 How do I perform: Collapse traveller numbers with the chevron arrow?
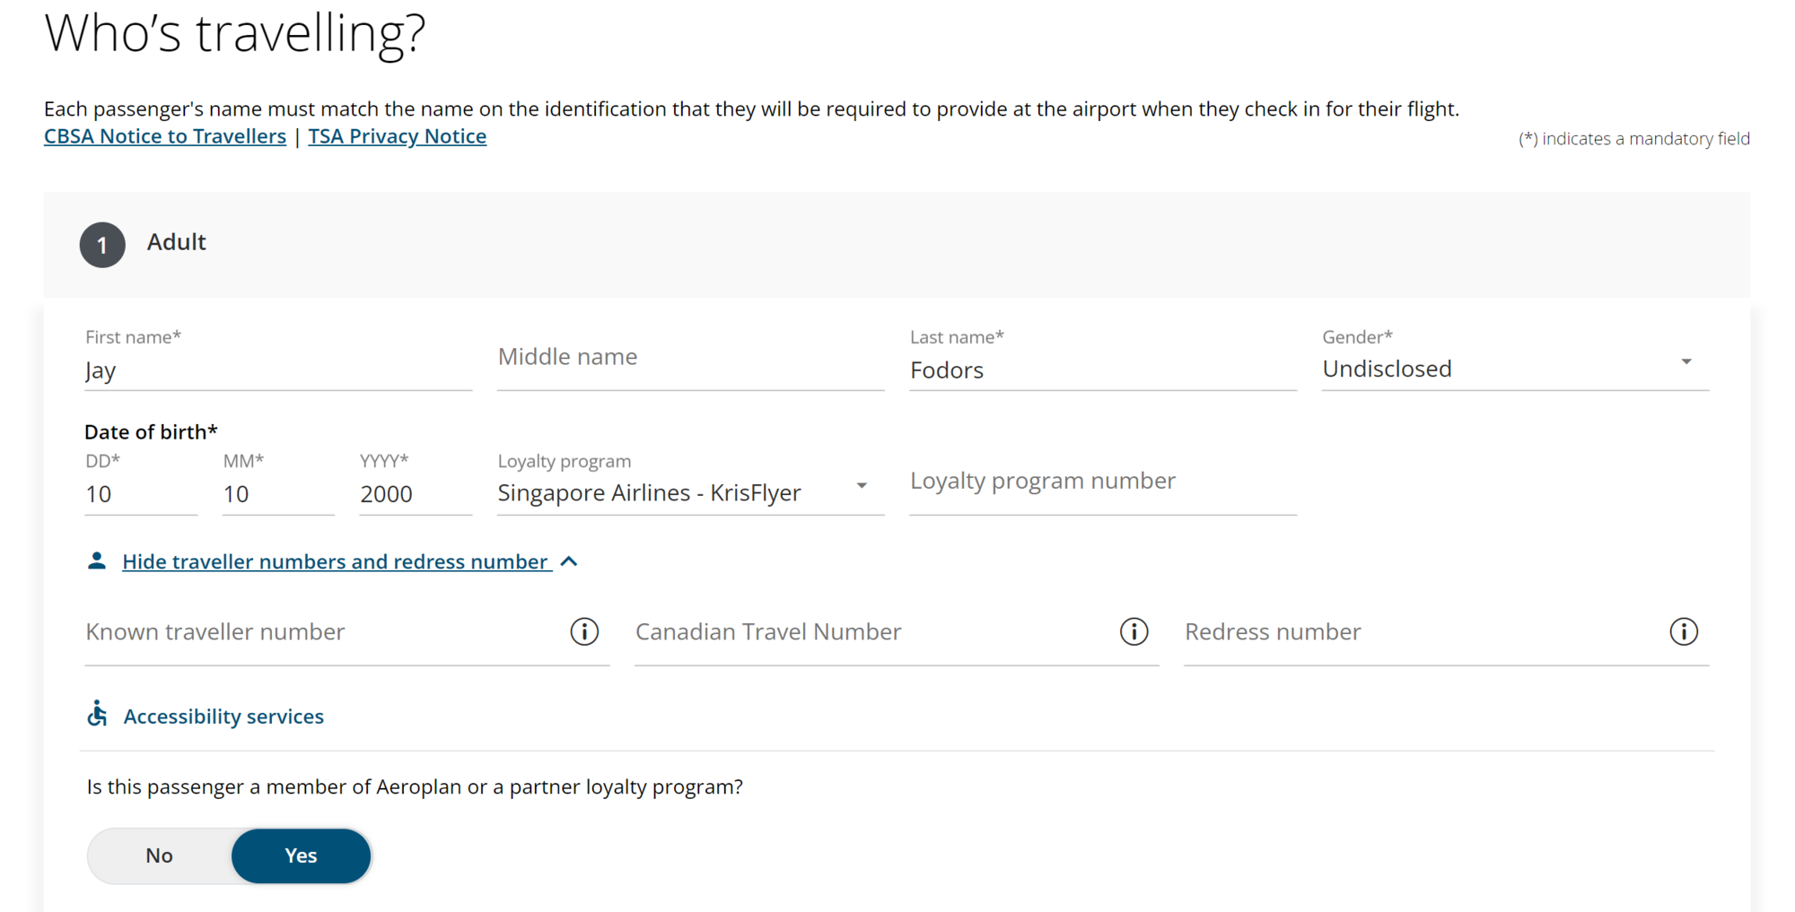pyautogui.click(x=569, y=561)
